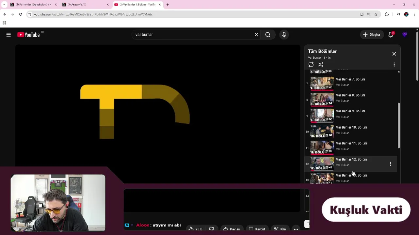419x235 pixels.
Task: Open the apps grid icon in bookmarks bar
Action: click(x=4, y=23)
